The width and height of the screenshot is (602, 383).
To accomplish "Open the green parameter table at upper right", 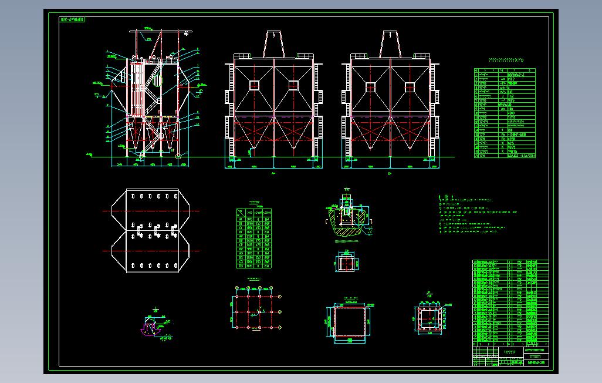I will (505, 113).
